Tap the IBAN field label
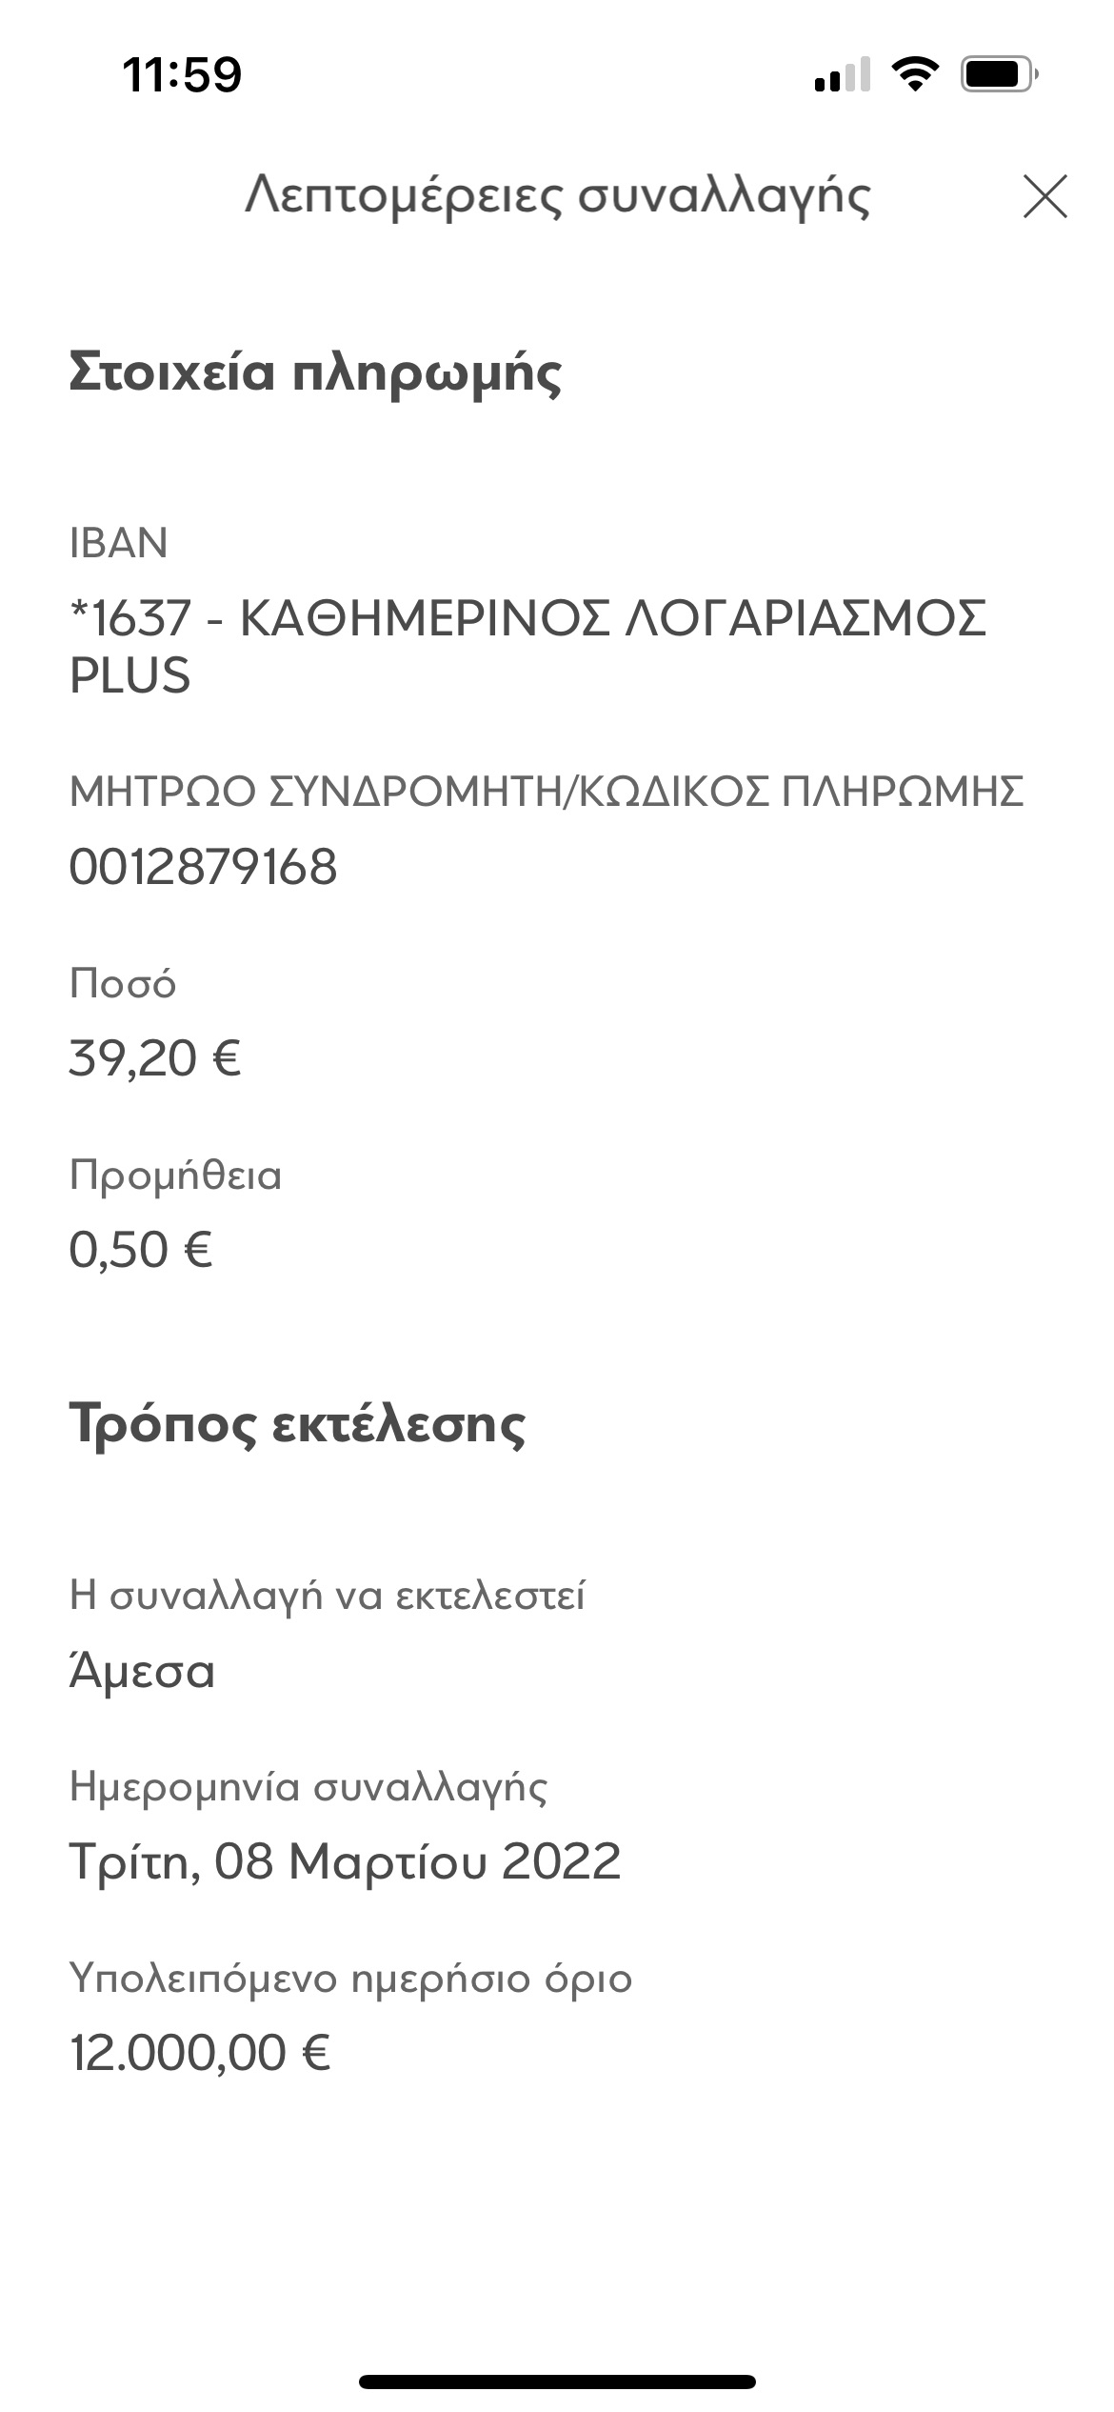This screenshot has width=1114, height=2412. coord(119,543)
